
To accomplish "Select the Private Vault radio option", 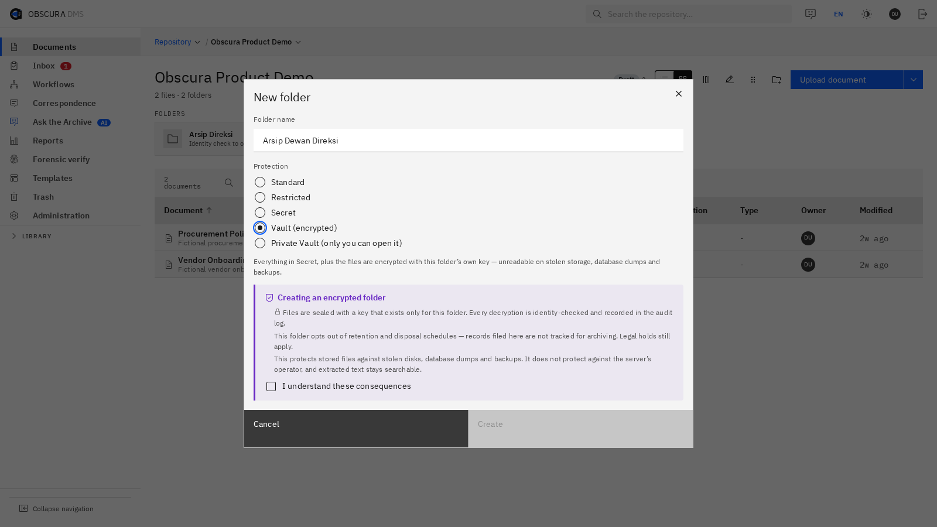I will (260, 243).
